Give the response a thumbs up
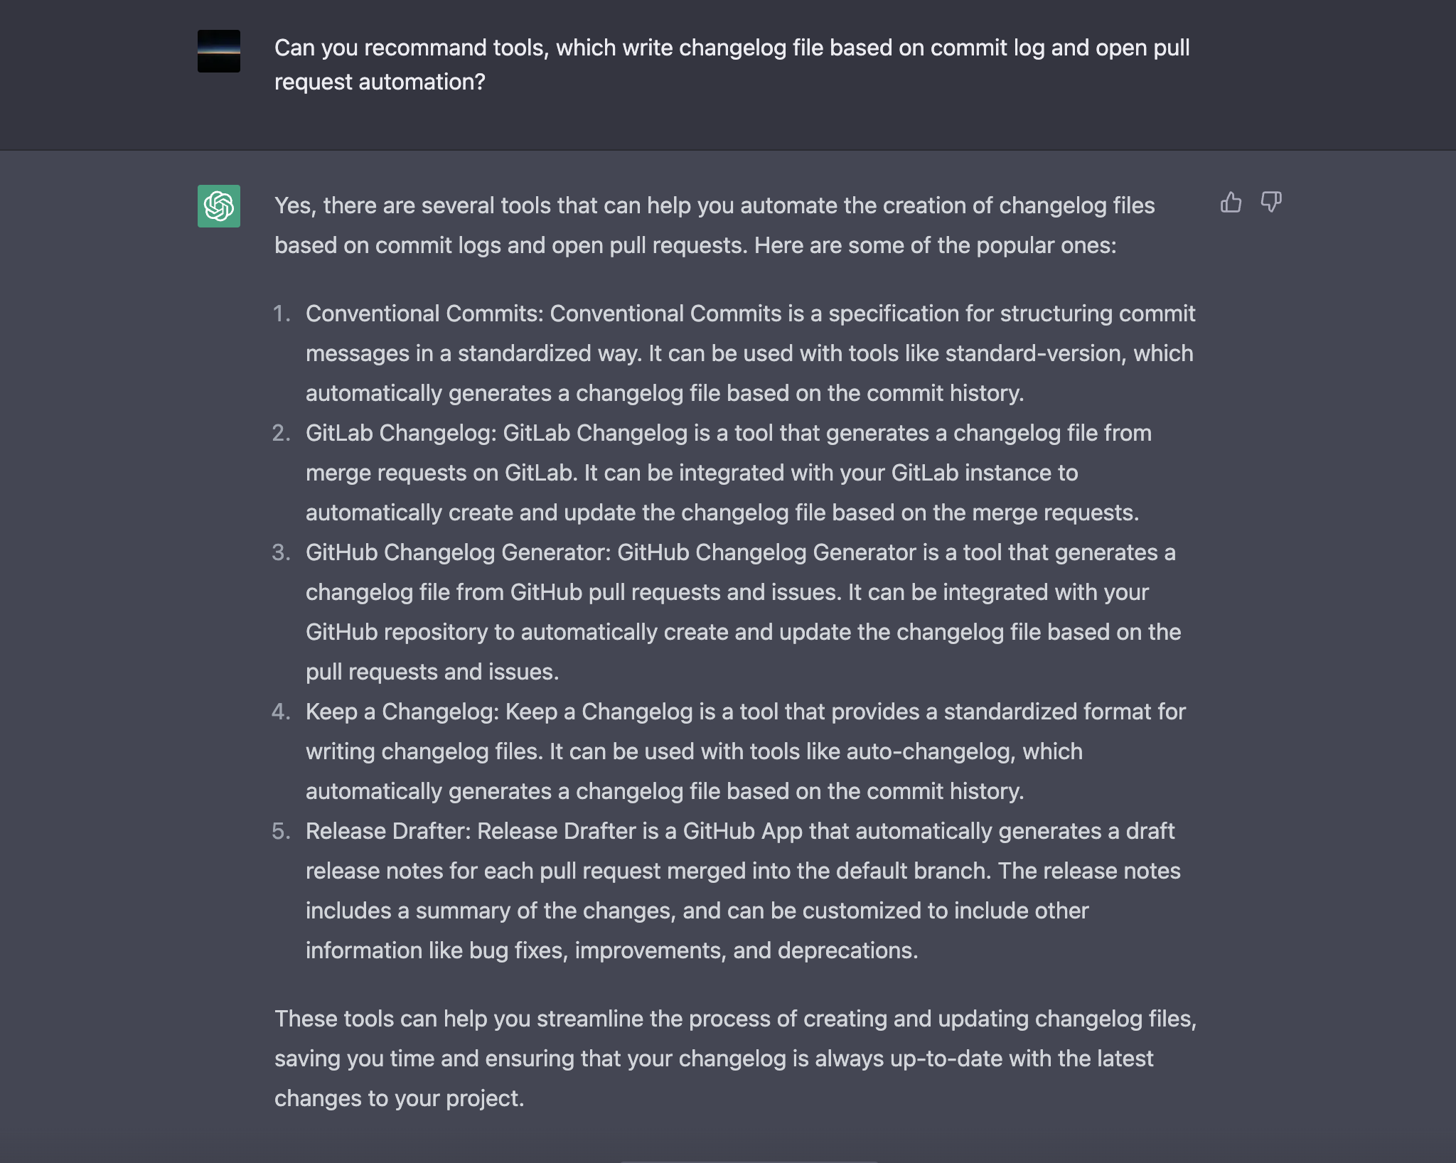The image size is (1456, 1163). 1231,203
